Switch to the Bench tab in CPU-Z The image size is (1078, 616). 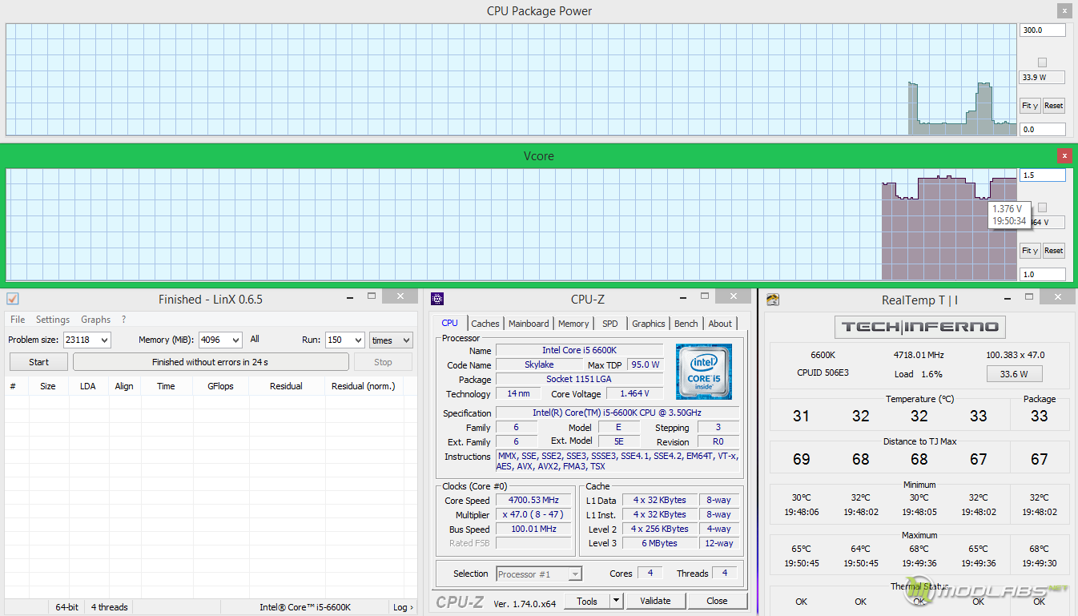tap(686, 324)
